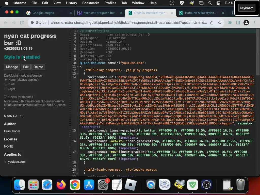260x195 pixels.
Task: Click the Spotlight search icon in menu bar
Action: pos(210,3)
